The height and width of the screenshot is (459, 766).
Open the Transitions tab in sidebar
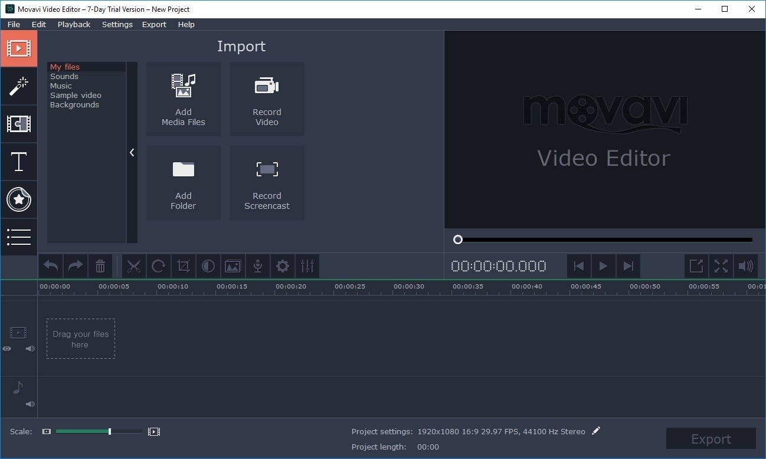tap(19, 124)
